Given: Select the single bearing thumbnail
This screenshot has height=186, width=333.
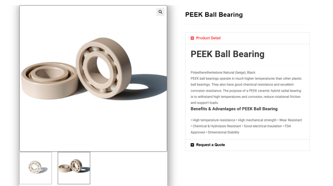Looking at the screenshot, I should click(36, 168).
